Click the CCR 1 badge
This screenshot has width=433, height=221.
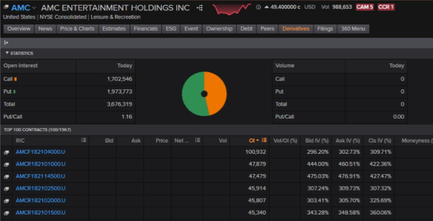pos(386,7)
